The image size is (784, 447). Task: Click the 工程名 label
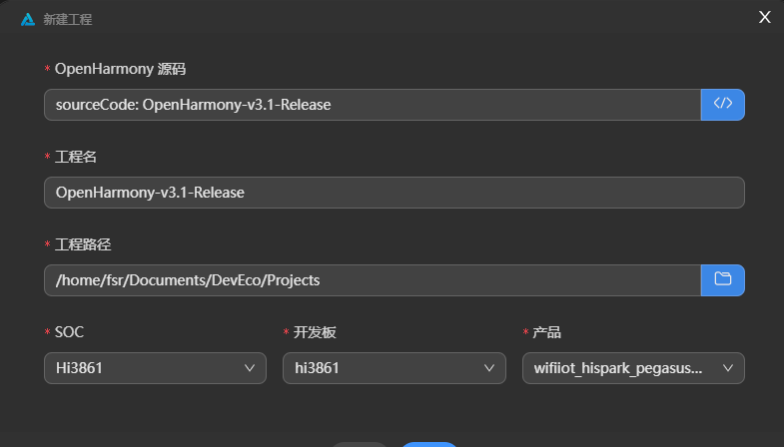(x=76, y=157)
